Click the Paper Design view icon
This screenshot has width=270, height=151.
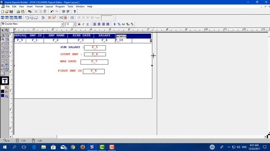pos(16,18)
